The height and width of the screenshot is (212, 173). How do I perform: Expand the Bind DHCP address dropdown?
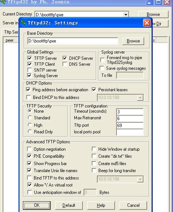click(140, 98)
